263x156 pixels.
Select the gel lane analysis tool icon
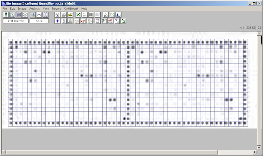click(6, 15)
